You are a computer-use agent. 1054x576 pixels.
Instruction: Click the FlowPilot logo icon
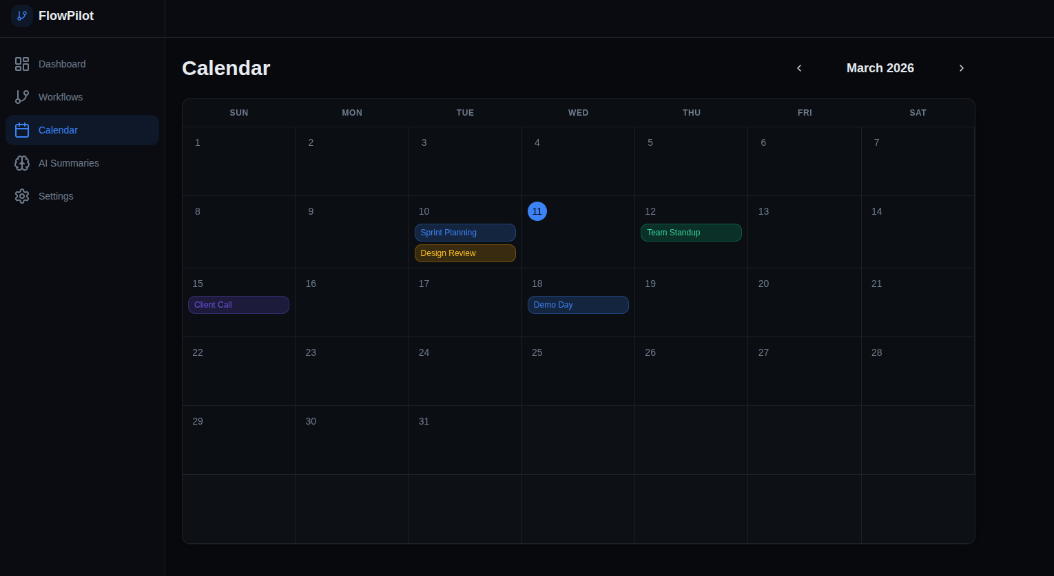[x=21, y=15]
